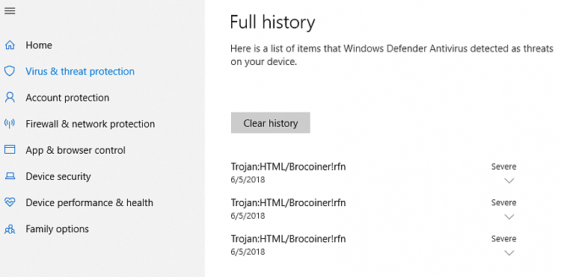Expand the second Brocoiner threat entry chevron
This screenshot has width=561, height=277.
point(509,217)
